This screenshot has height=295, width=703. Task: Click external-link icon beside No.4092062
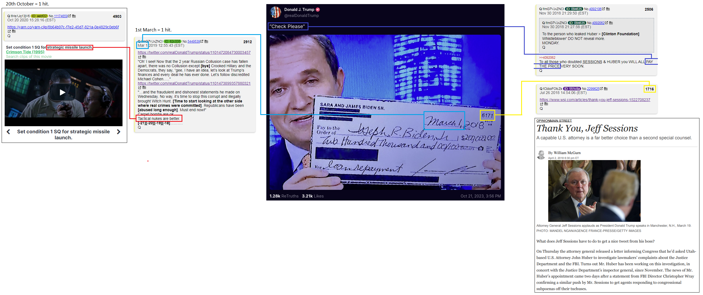click(606, 23)
